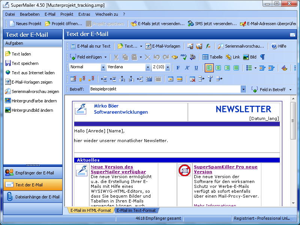Toggle right text alignment
The width and height of the screenshot is (300, 225).
click(227, 68)
